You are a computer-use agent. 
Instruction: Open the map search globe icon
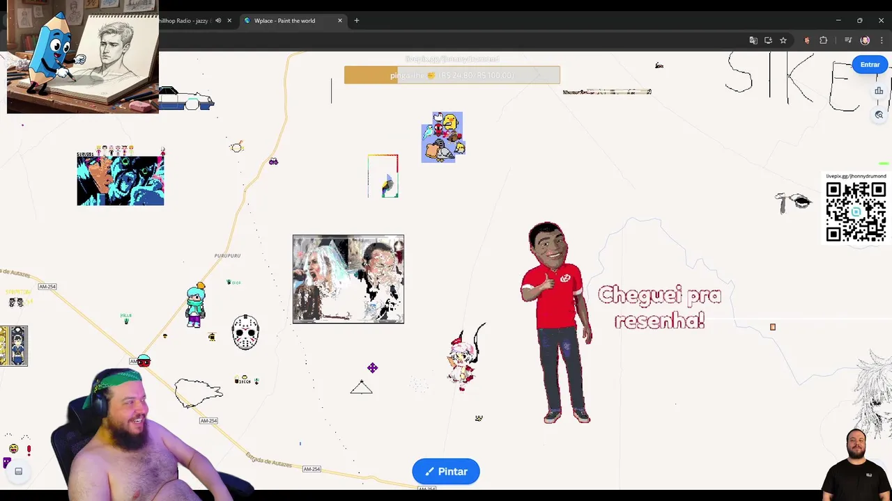(879, 115)
